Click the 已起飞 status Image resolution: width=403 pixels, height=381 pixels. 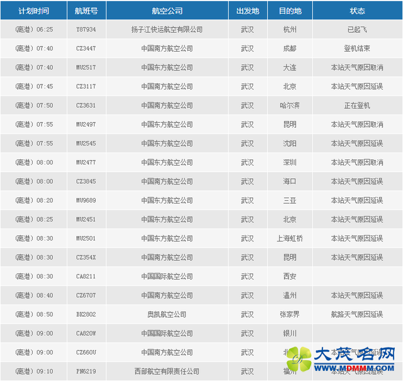coord(357,30)
